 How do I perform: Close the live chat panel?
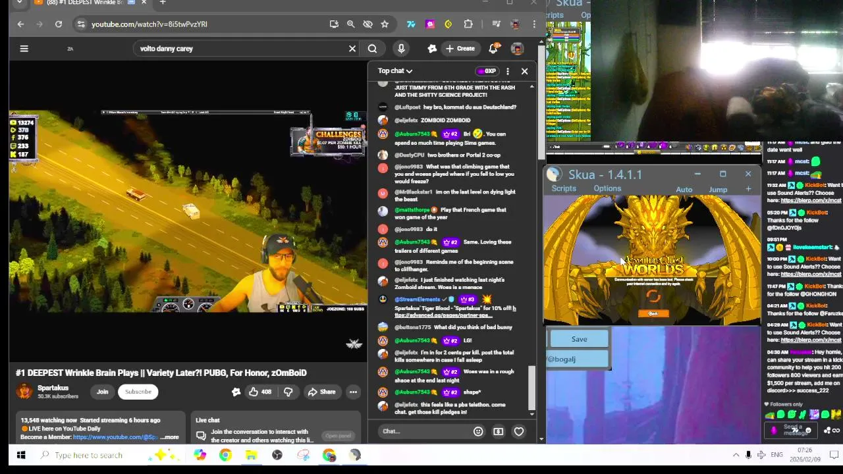(x=524, y=71)
